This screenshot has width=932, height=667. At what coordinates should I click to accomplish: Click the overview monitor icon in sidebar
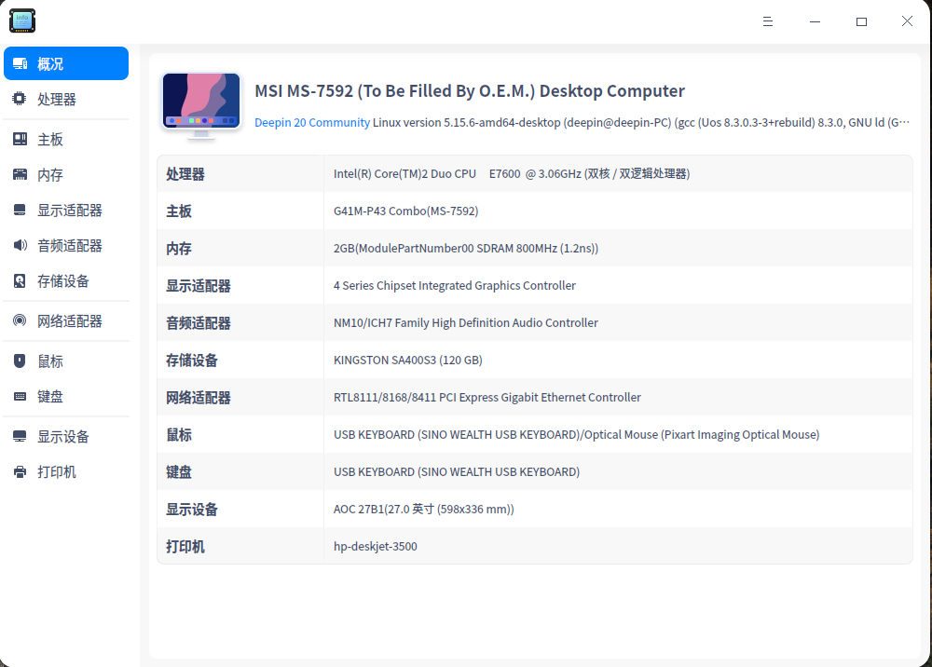(20, 63)
